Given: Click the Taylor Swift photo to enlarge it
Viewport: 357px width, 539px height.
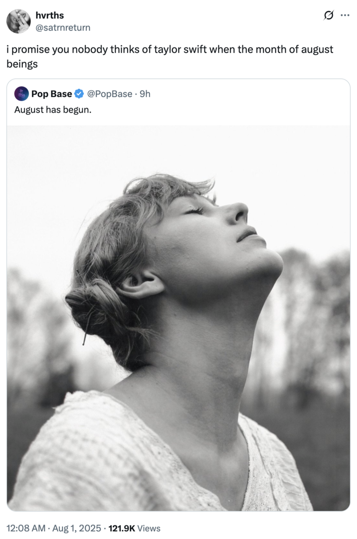Looking at the screenshot, I should click(x=178, y=319).
